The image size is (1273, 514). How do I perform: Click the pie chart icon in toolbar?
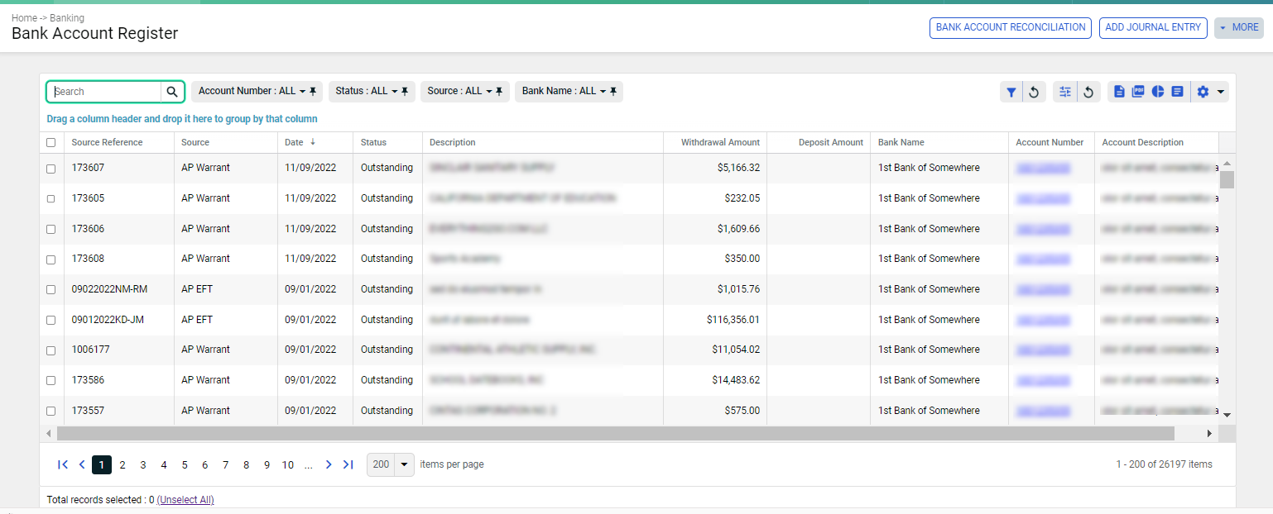click(x=1158, y=92)
